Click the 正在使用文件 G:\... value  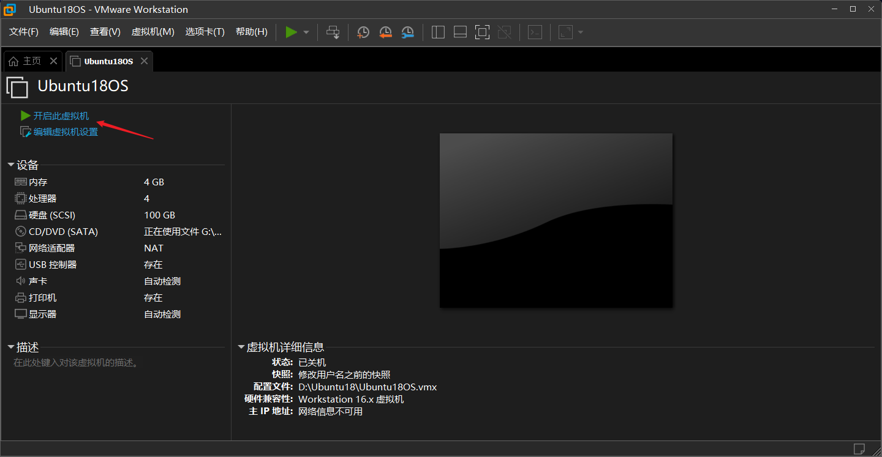[183, 232]
